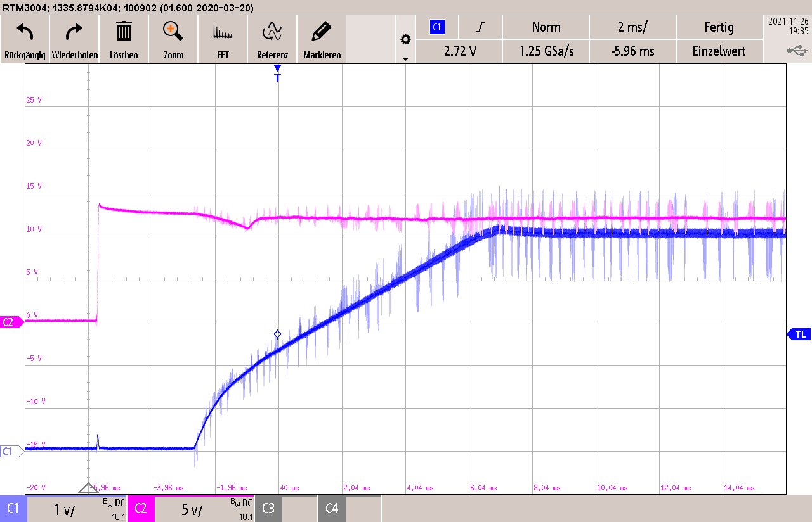Select the blue trigger position T marker
This screenshot has width=812, height=522.
277,73
